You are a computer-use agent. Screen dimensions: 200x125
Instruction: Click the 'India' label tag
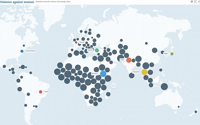pos(122,60)
